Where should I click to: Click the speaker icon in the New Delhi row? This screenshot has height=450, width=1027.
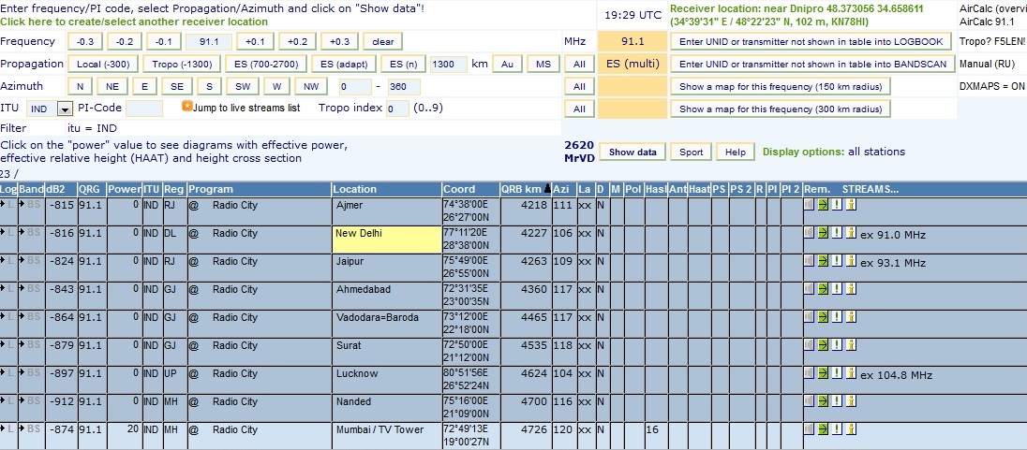(810, 233)
